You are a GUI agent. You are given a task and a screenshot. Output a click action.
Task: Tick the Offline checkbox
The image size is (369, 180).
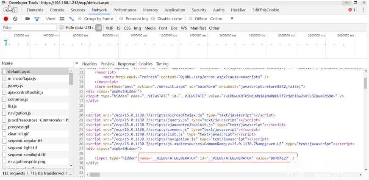point(191,19)
